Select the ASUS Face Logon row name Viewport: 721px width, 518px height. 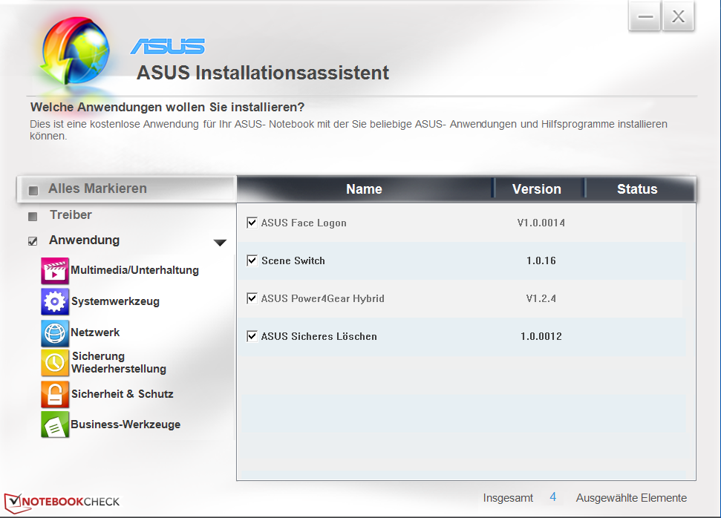pos(304,223)
